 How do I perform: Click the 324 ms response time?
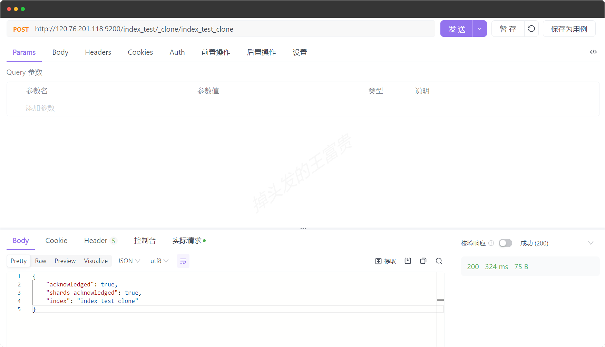coord(496,267)
